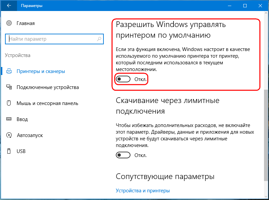Viewport: 269px width, 200px height.
Task: Open Главная via the gear icon
Action: 9,23
